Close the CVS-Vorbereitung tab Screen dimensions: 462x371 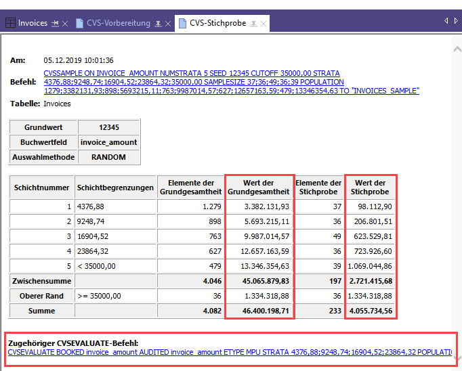167,24
